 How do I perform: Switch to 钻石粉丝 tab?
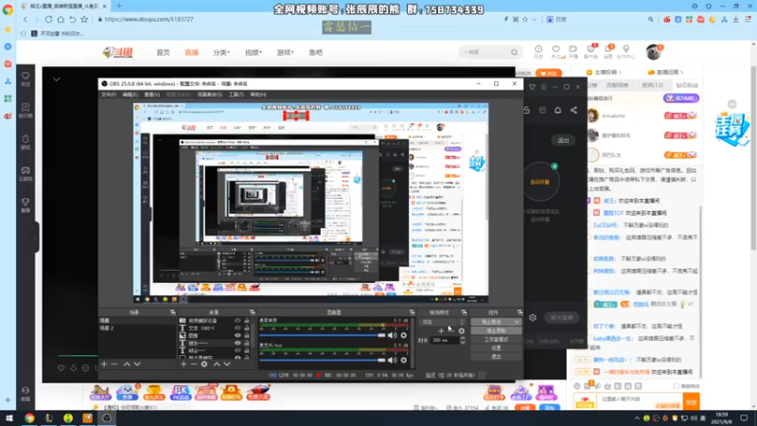coord(687,85)
